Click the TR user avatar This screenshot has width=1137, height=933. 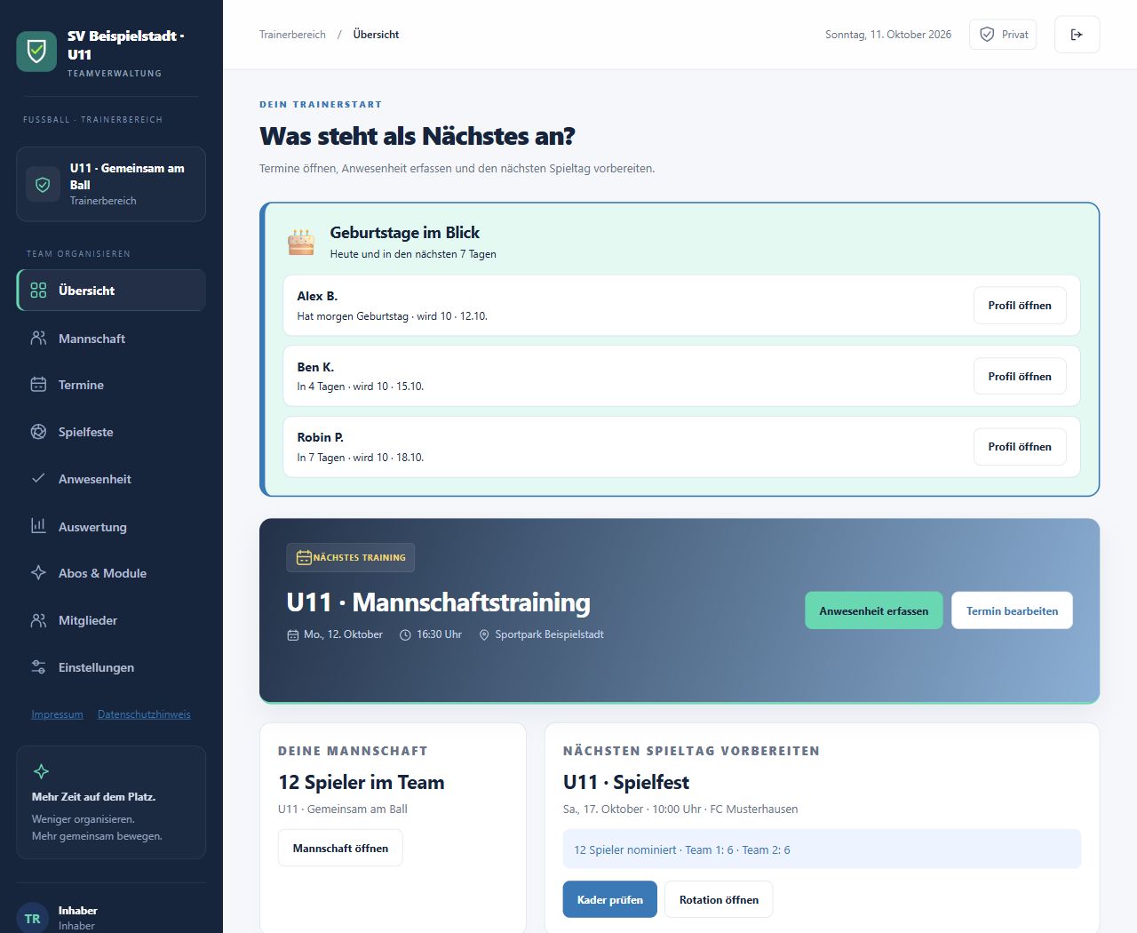click(33, 918)
